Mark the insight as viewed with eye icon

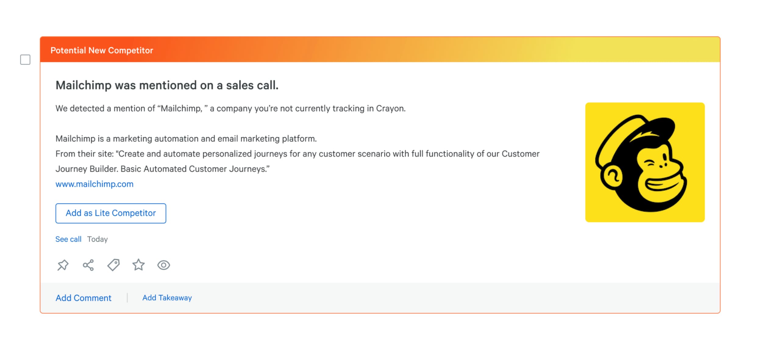(164, 265)
